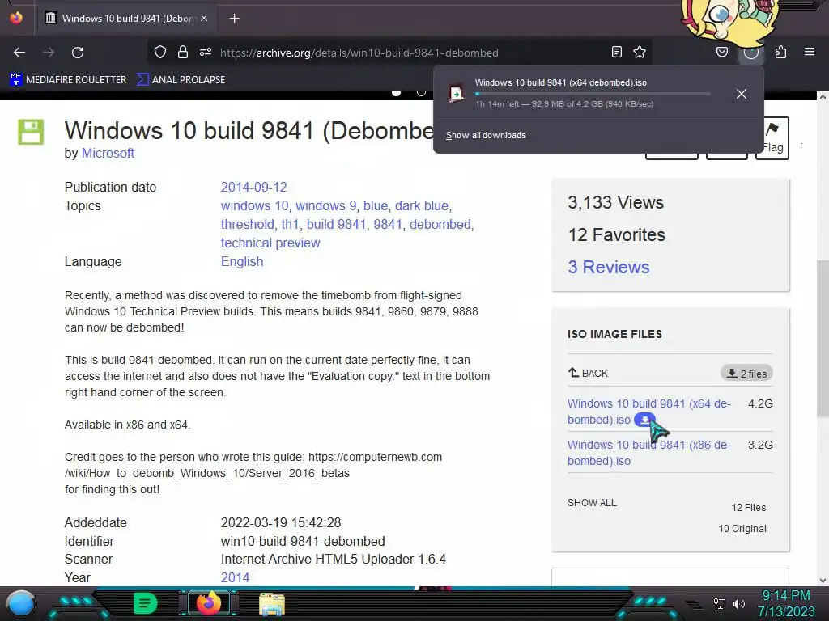The image size is (829, 621).
Task: Click the Firefox logo icon in the tab bar
Action: click(x=16, y=18)
